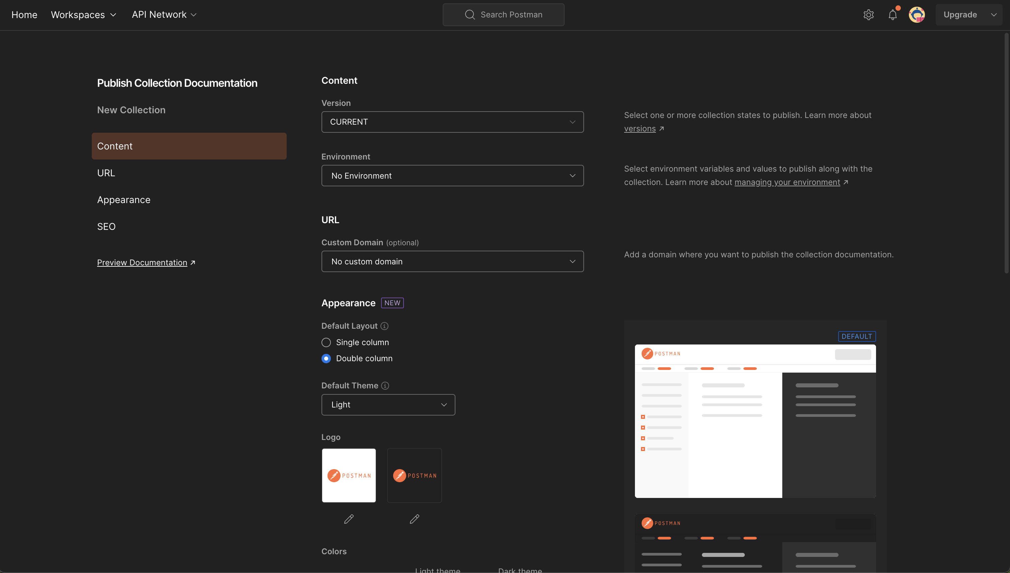Click the Default Theme info icon
The image size is (1010, 573).
point(385,386)
